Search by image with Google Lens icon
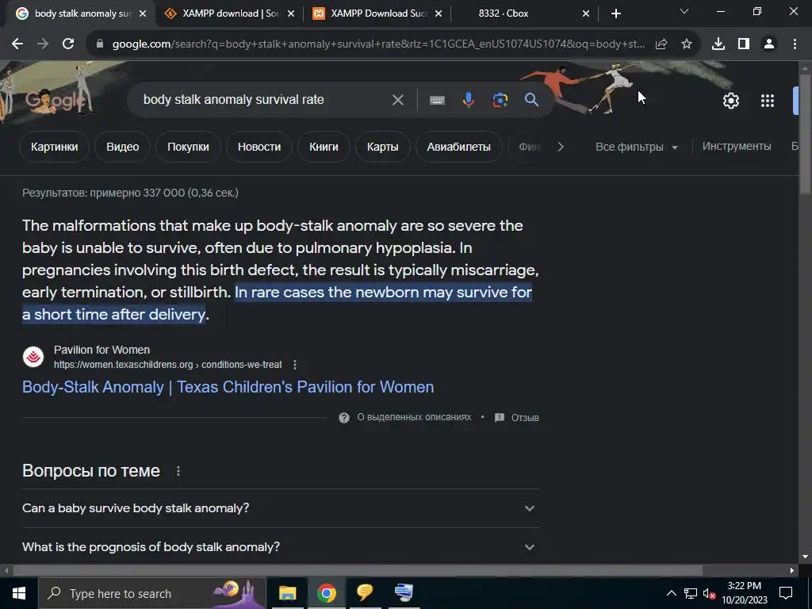The height and width of the screenshot is (609, 812). pyautogui.click(x=500, y=100)
